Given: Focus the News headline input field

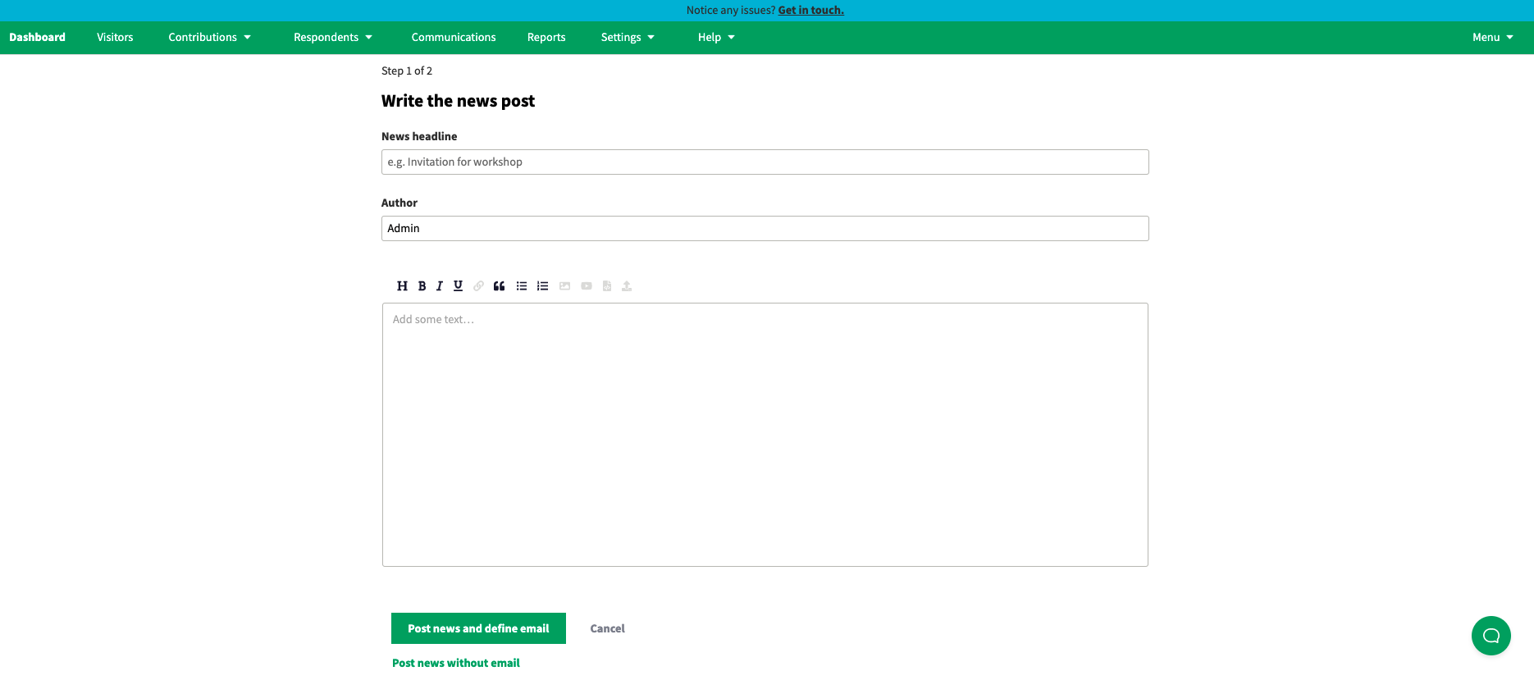Looking at the screenshot, I should [765, 162].
